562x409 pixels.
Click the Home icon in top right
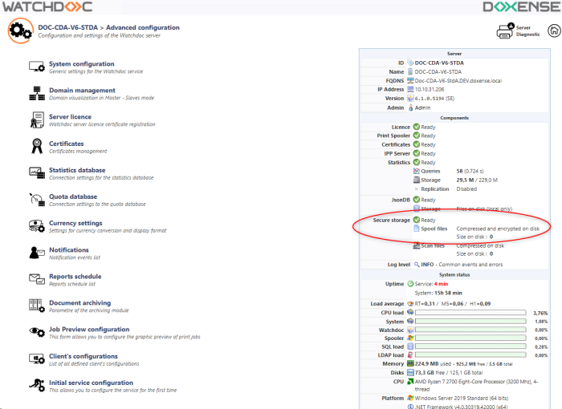pyautogui.click(x=553, y=30)
